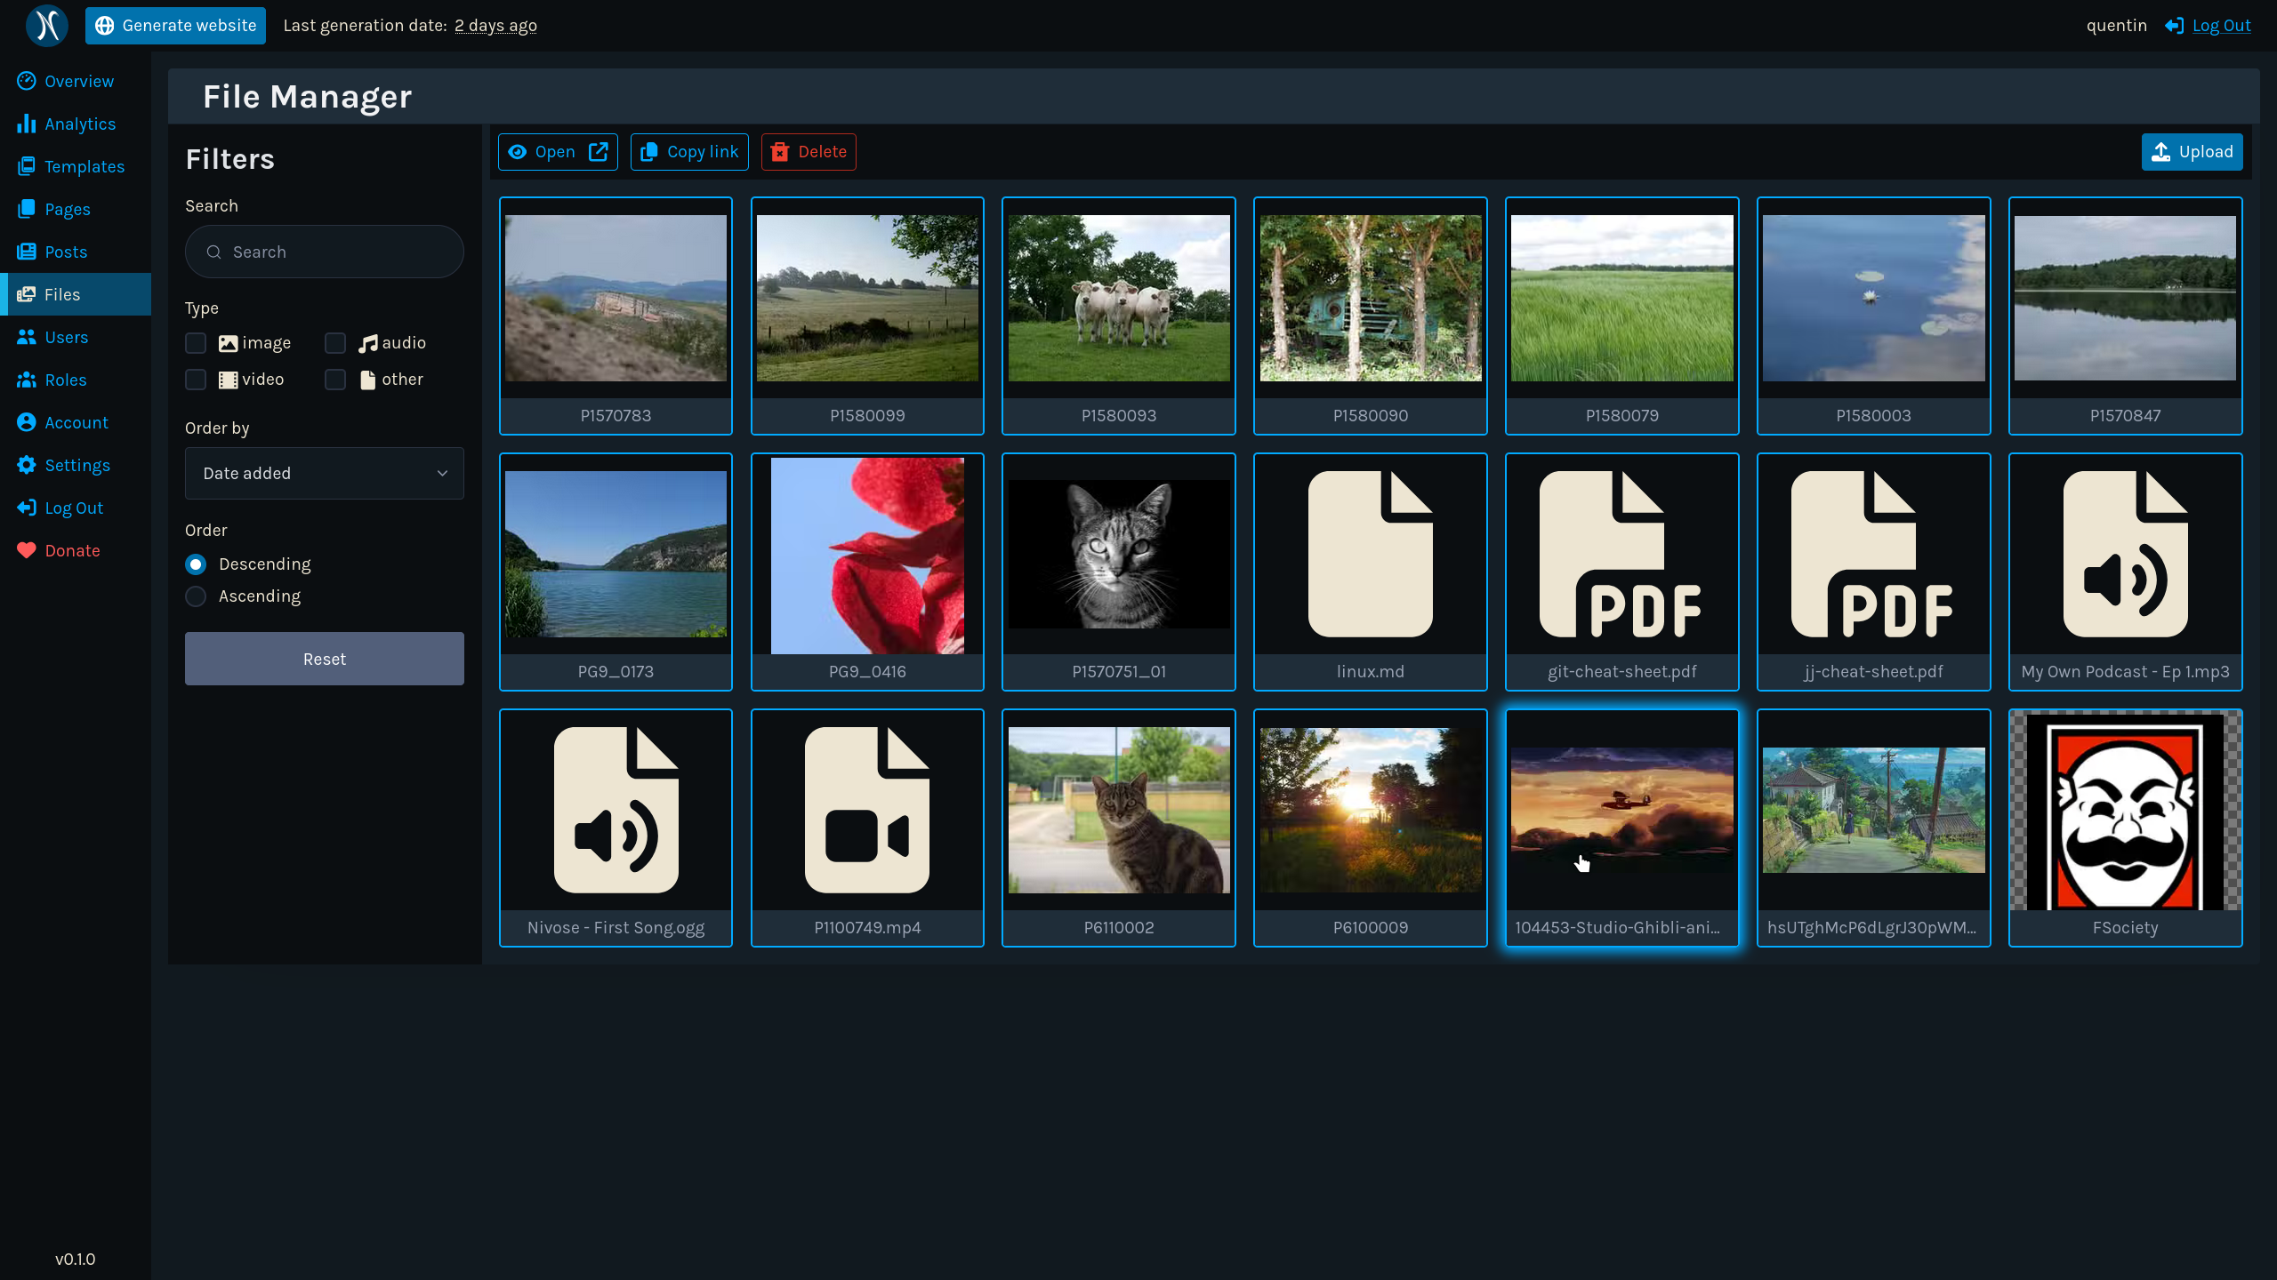
Task: Expand the Order by dropdown
Action: click(x=324, y=473)
